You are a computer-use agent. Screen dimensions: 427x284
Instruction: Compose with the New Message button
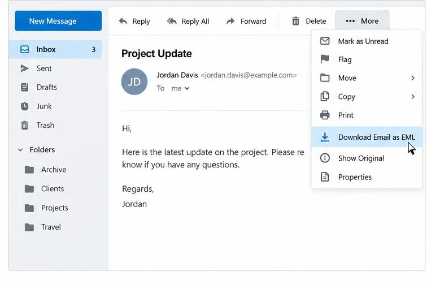(58, 21)
